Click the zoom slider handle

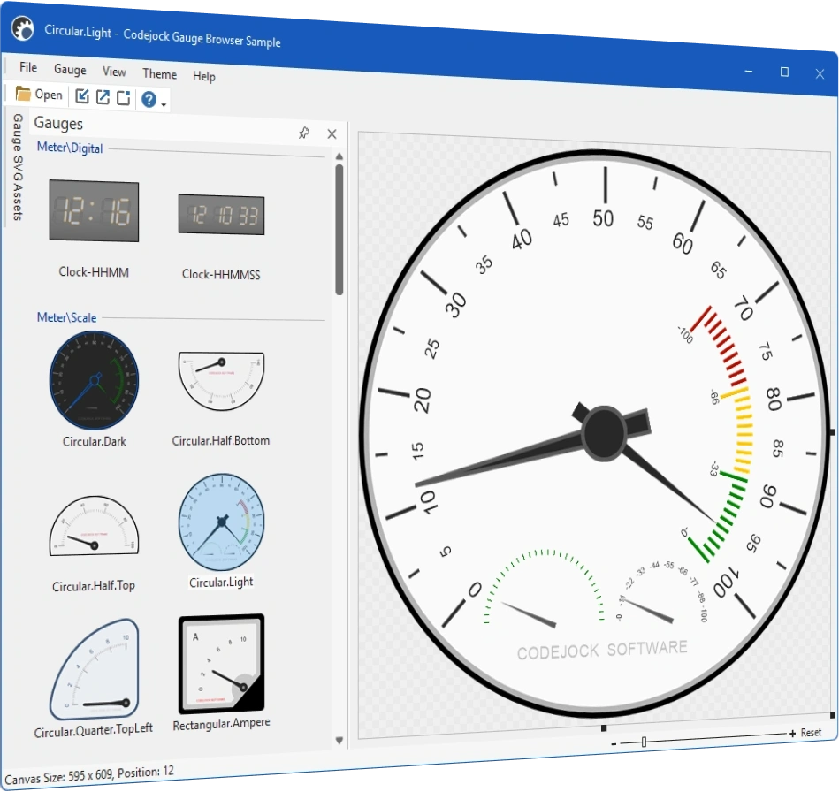[644, 742]
